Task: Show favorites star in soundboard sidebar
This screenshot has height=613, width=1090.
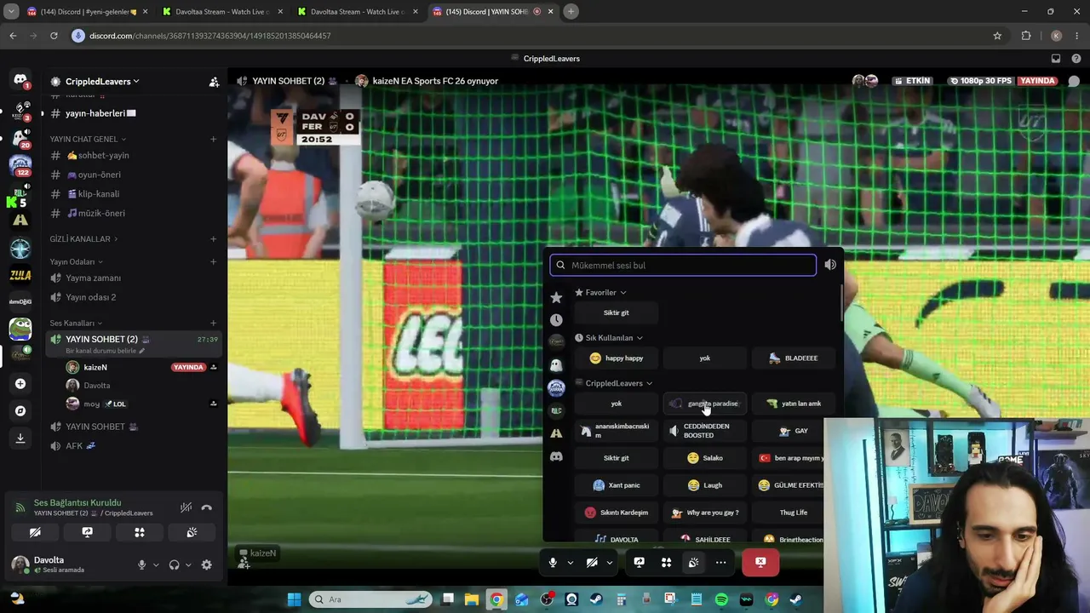Action: 556,297
